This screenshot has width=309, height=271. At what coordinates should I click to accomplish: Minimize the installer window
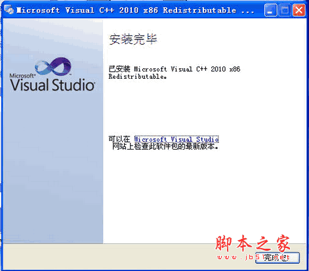point(270,10)
